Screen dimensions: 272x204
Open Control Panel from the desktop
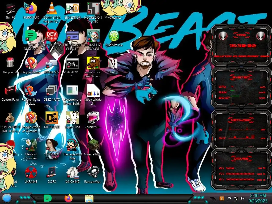point(10,93)
